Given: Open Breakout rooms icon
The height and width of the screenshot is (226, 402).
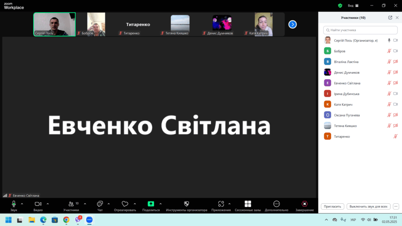Looking at the screenshot, I should pos(248,204).
